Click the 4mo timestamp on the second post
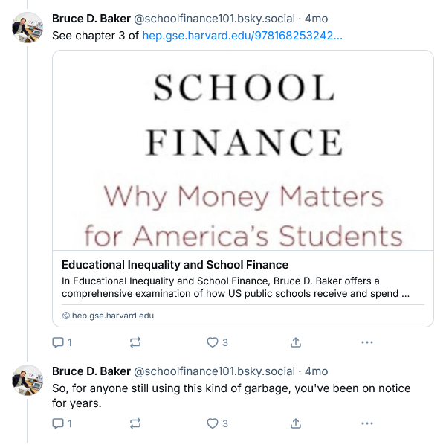 (317, 371)
